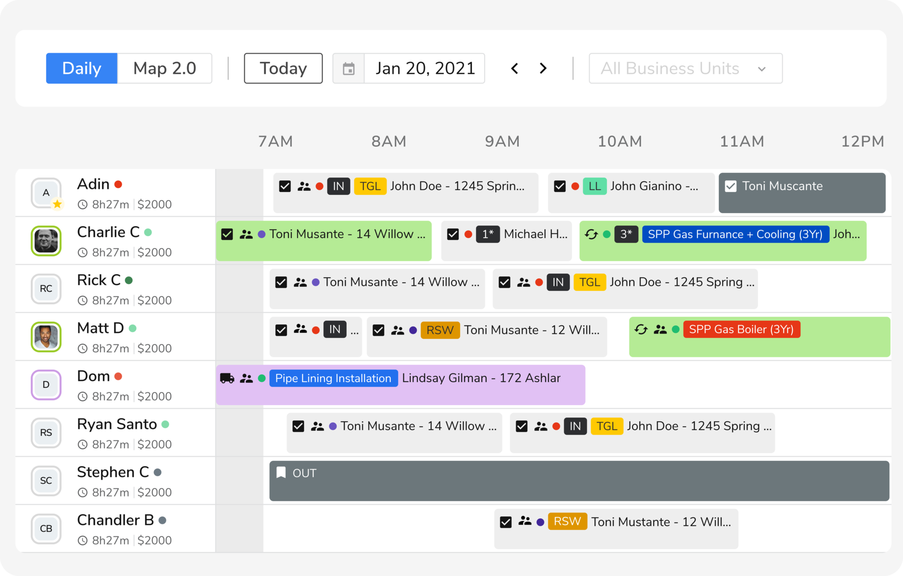Click the calendar icon next to the date
Viewport: 903px width, 576px height.
tap(349, 68)
